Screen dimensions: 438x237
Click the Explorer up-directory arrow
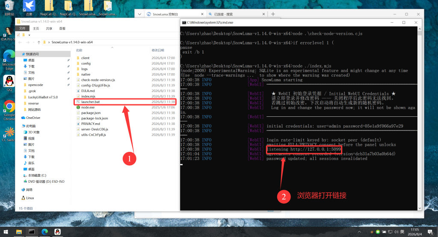(x=38, y=42)
